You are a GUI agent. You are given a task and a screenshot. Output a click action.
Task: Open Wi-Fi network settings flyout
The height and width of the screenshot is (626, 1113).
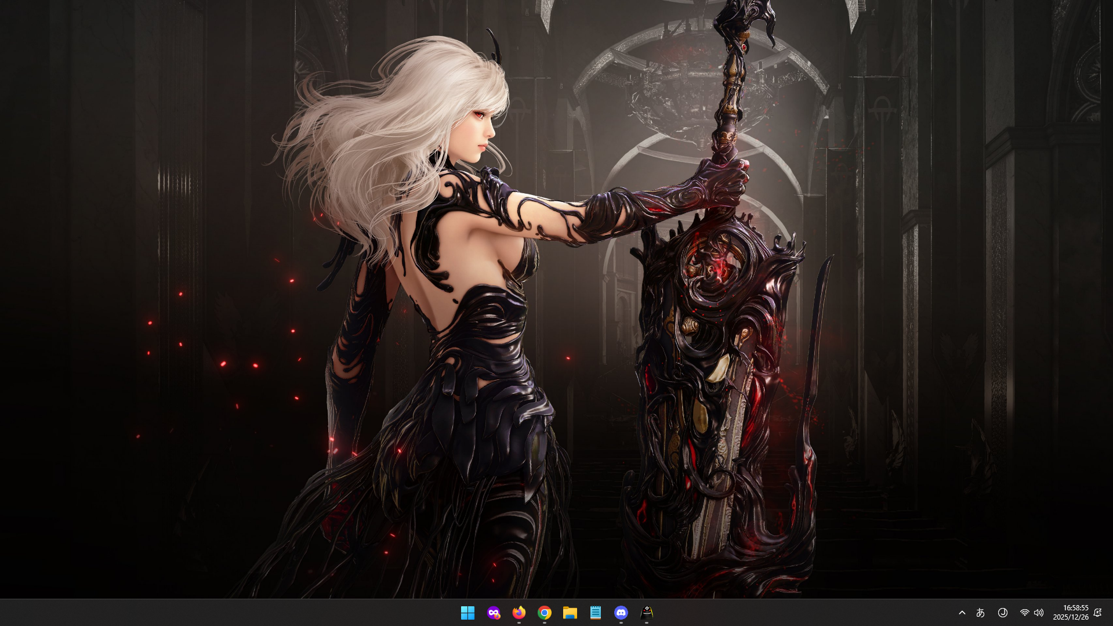coord(1024,613)
